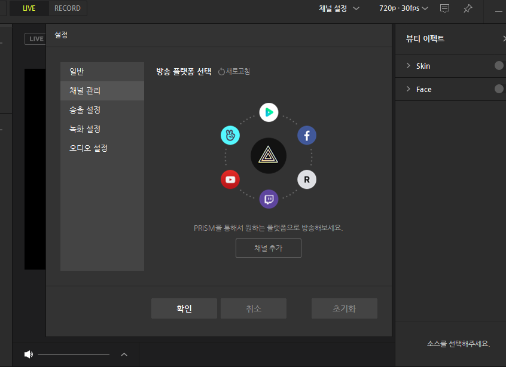
Task: Select the YouTube platform icon
Action: (x=230, y=179)
